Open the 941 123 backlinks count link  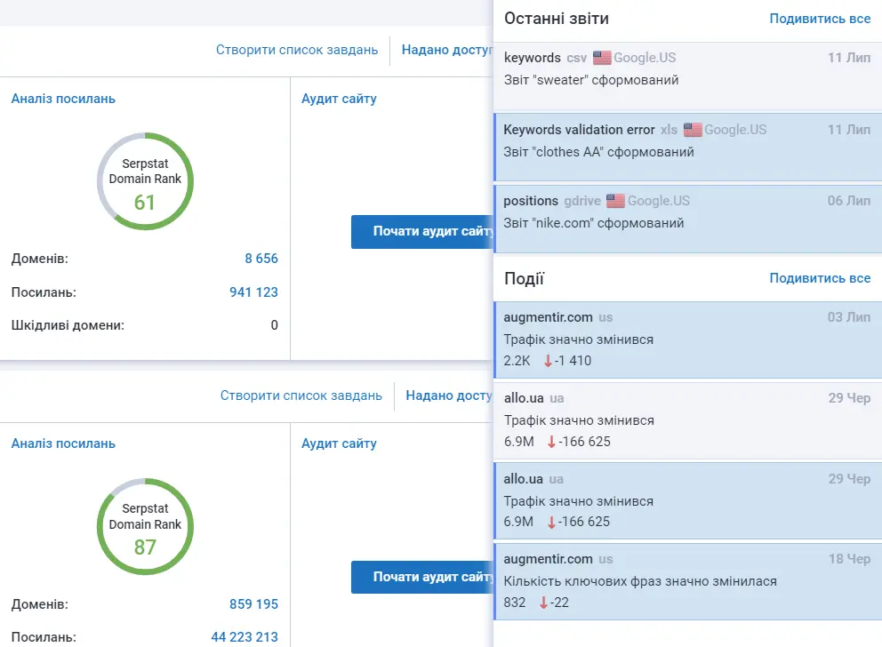pos(253,292)
